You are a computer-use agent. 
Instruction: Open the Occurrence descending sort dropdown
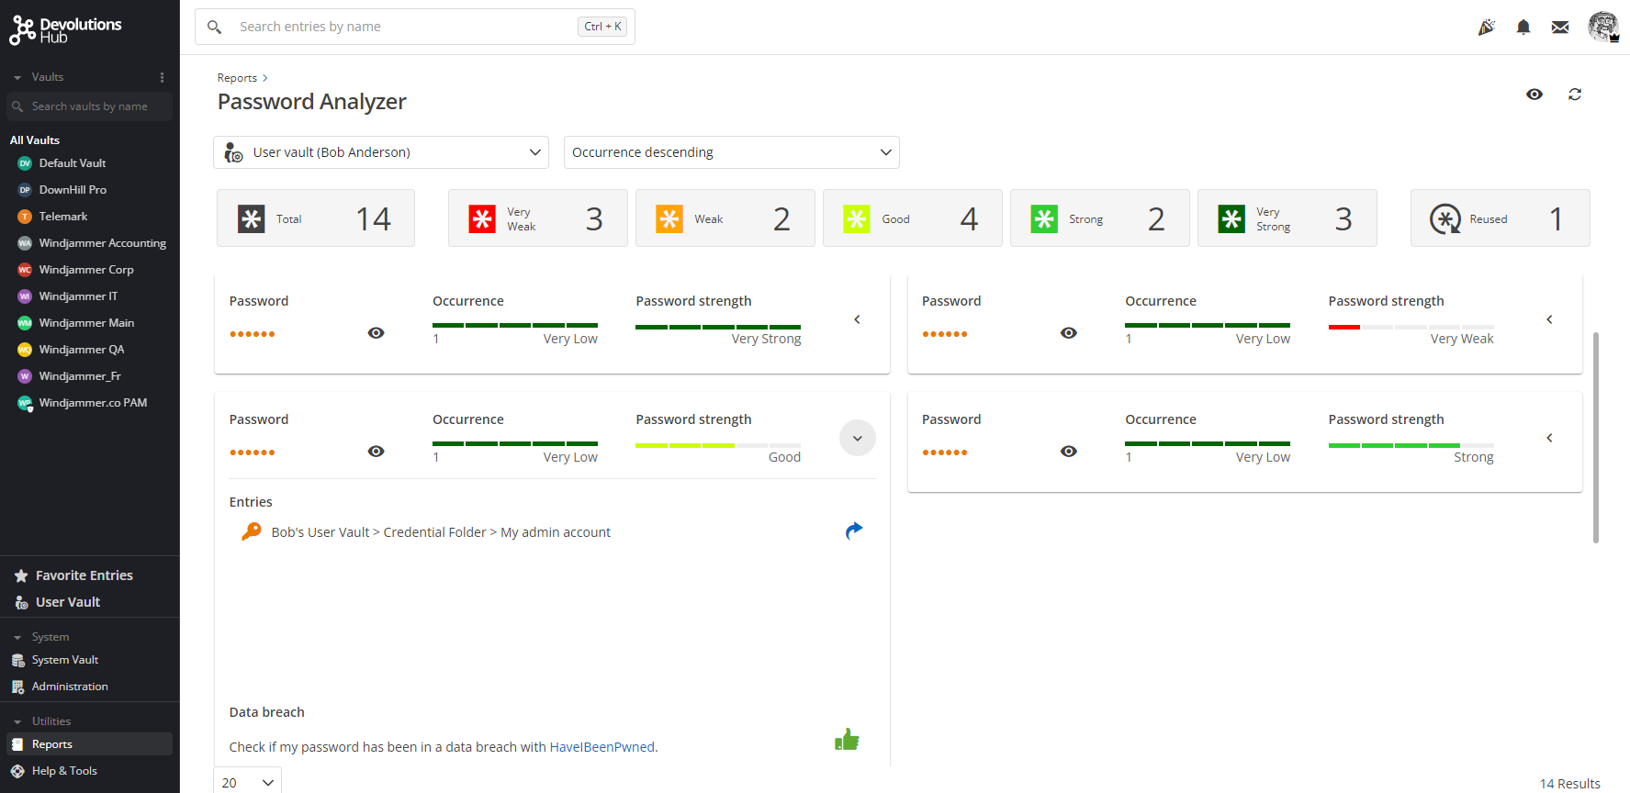[x=731, y=152]
